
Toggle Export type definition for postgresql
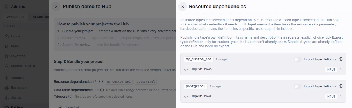tap(298, 86)
